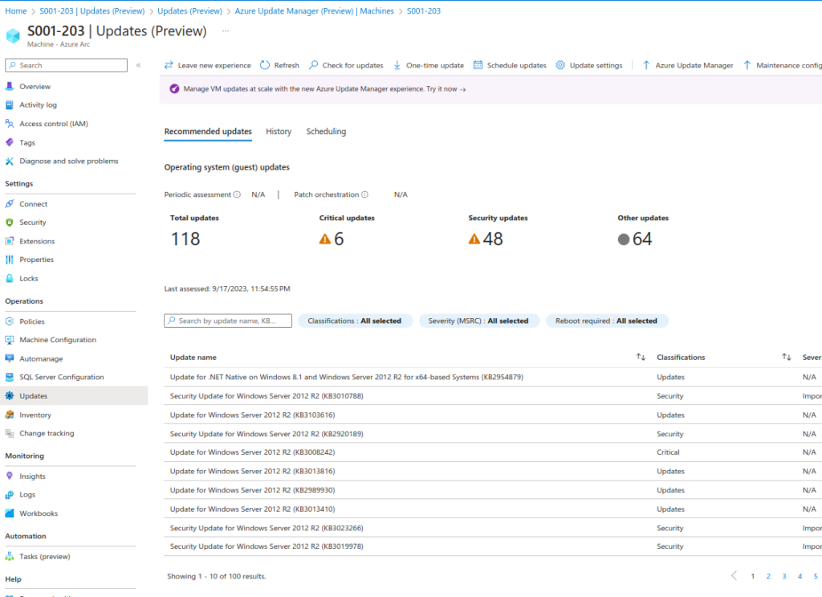This screenshot has height=597, width=822.
Task: Click sidebar Search field
Action: [x=66, y=66]
